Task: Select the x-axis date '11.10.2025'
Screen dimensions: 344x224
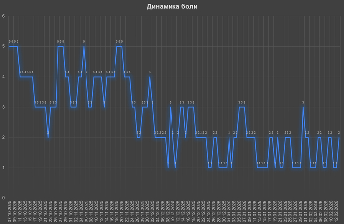Action: [20, 212]
